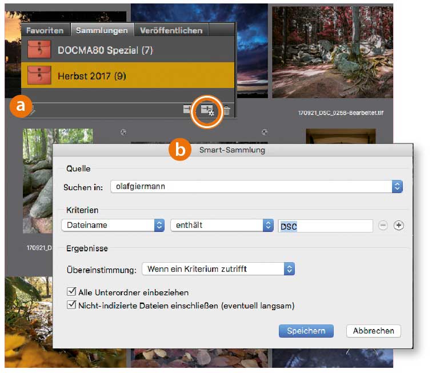
Task: Click the badge icon above the forest rocks thumbnail
Action: pos(123,132)
